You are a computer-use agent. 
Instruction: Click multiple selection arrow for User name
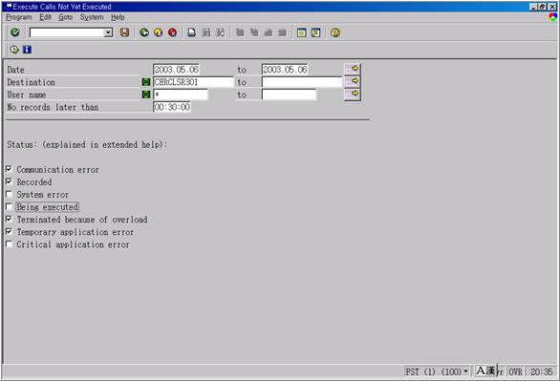353,95
